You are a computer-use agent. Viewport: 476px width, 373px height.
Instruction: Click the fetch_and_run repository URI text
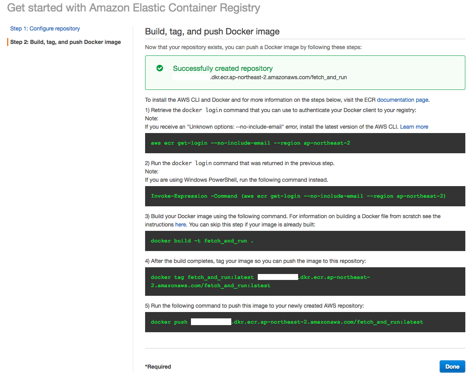[278, 77]
